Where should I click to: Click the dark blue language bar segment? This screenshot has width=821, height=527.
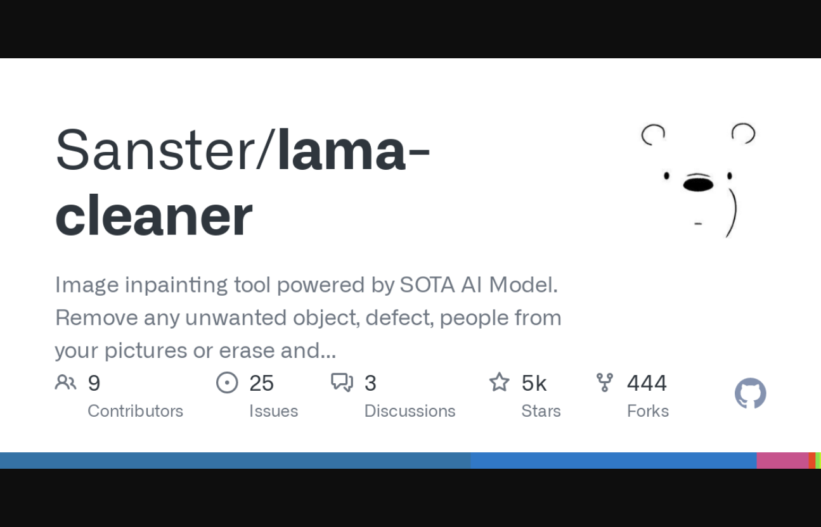235,460
